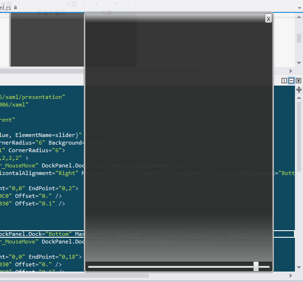Screen dimensions: 303x282
Task: Click designer horizontal scroll-right arrow
Action: [x=291, y=71]
